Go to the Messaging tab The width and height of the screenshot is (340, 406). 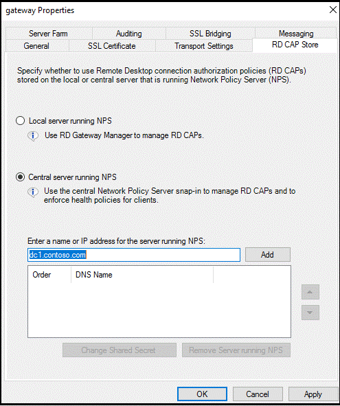296,34
